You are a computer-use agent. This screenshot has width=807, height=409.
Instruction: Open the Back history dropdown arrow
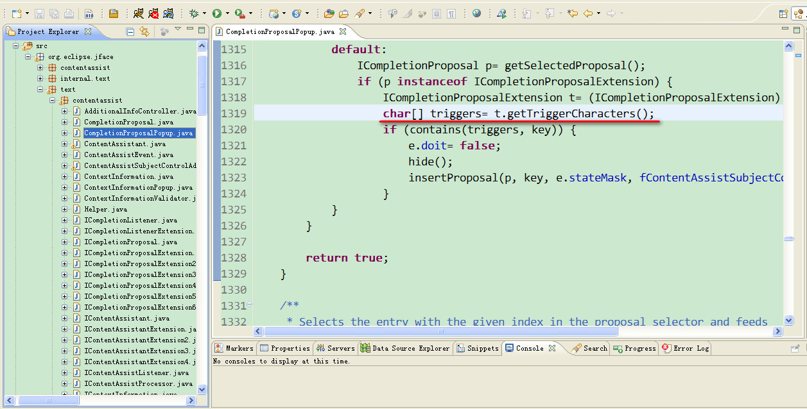tap(599, 13)
